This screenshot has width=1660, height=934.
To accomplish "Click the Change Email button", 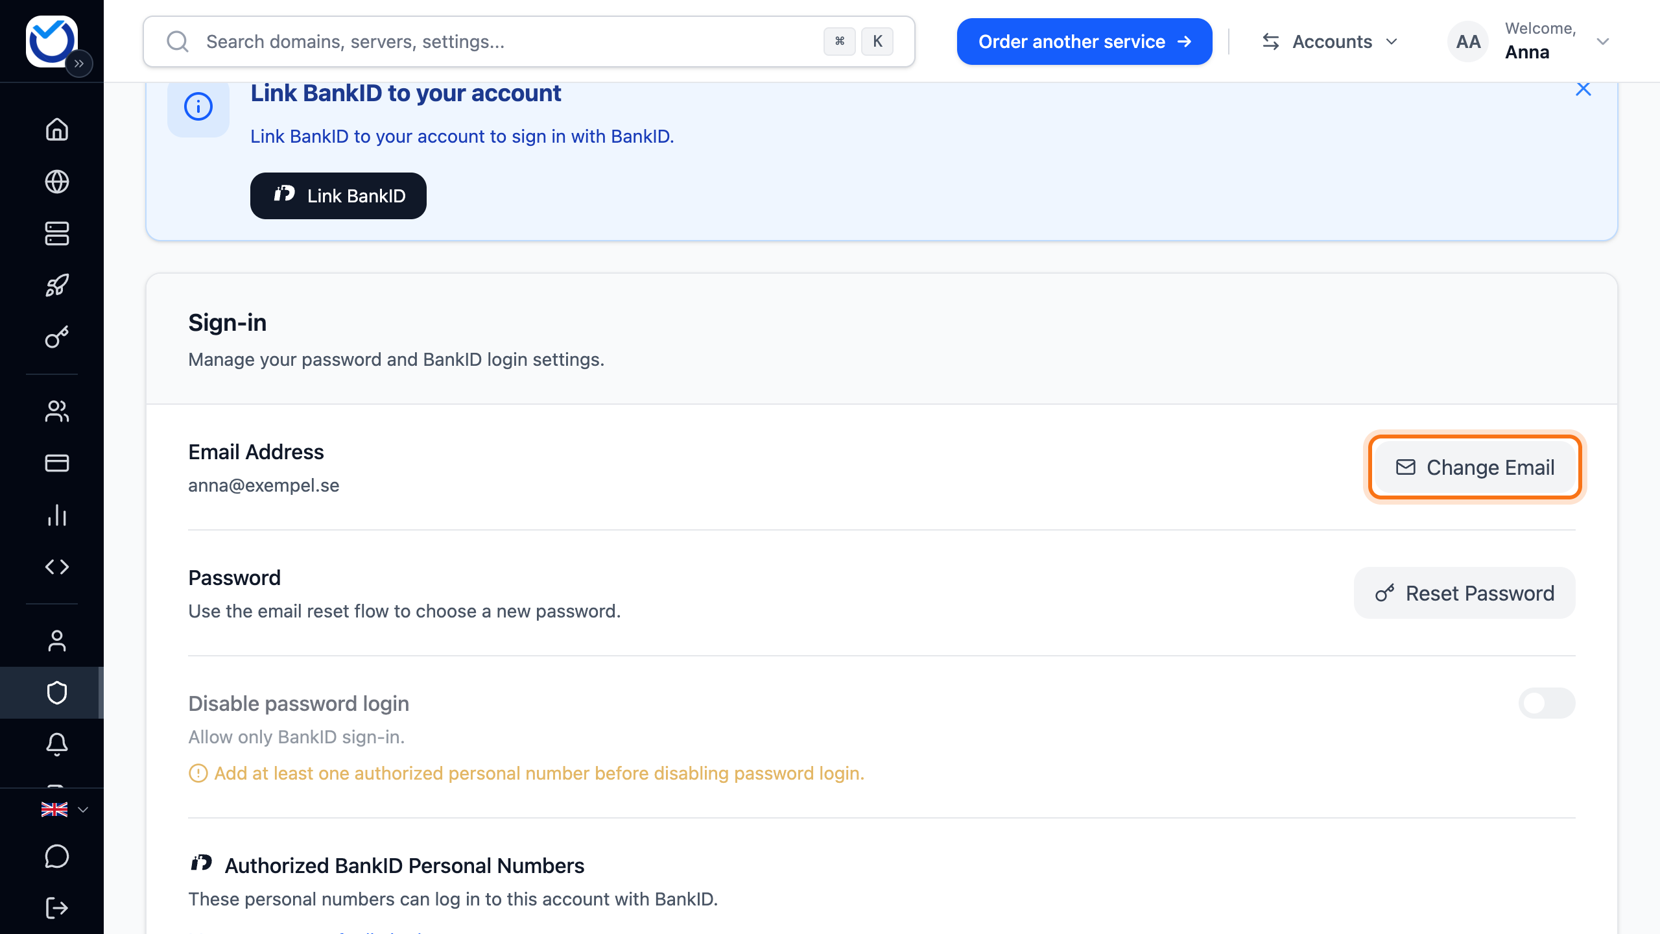I will (1475, 467).
